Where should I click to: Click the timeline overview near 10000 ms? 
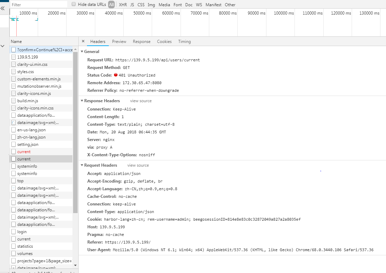click(24, 23)
